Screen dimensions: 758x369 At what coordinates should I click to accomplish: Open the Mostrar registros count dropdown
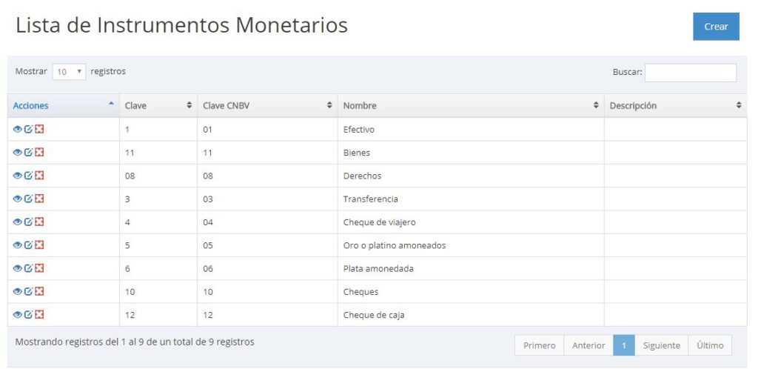(69, 72)
